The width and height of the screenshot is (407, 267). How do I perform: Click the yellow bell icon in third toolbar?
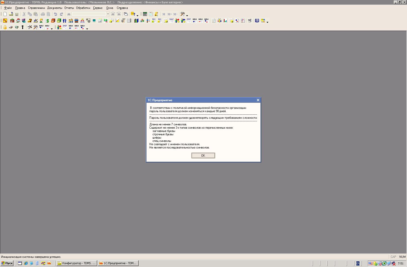tap(5, 27)
